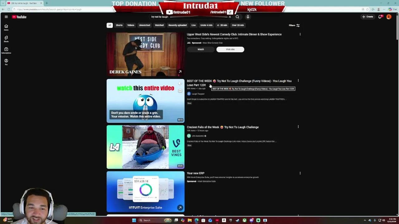Click the Windows taskbar Search box

pos(155,220)
